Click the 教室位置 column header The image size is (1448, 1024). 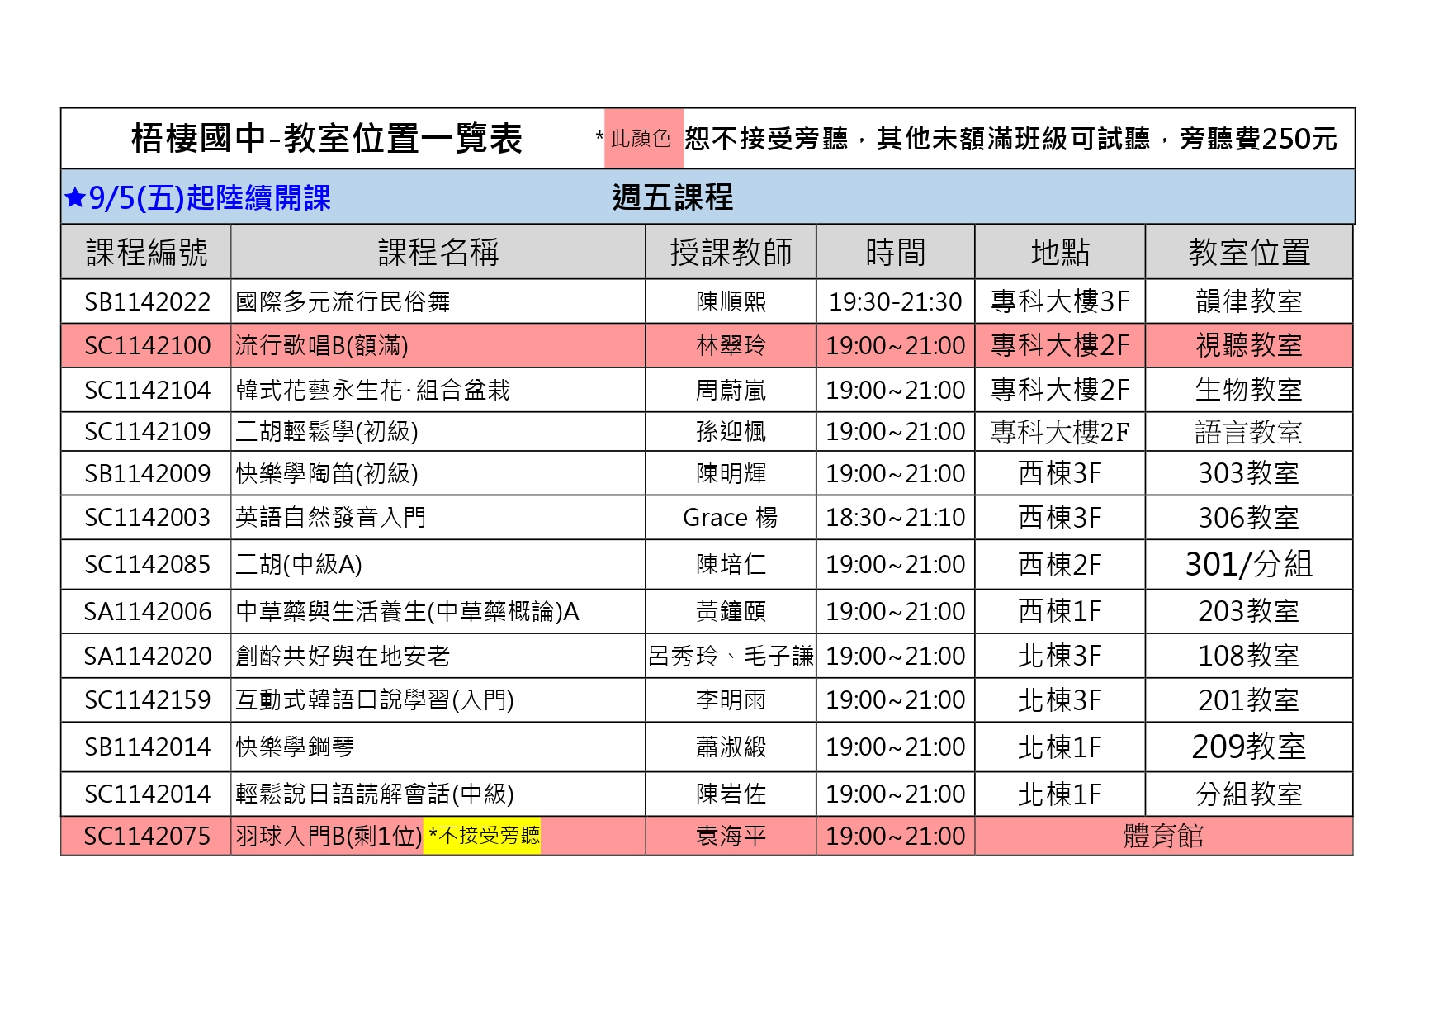coord(1248,253)
